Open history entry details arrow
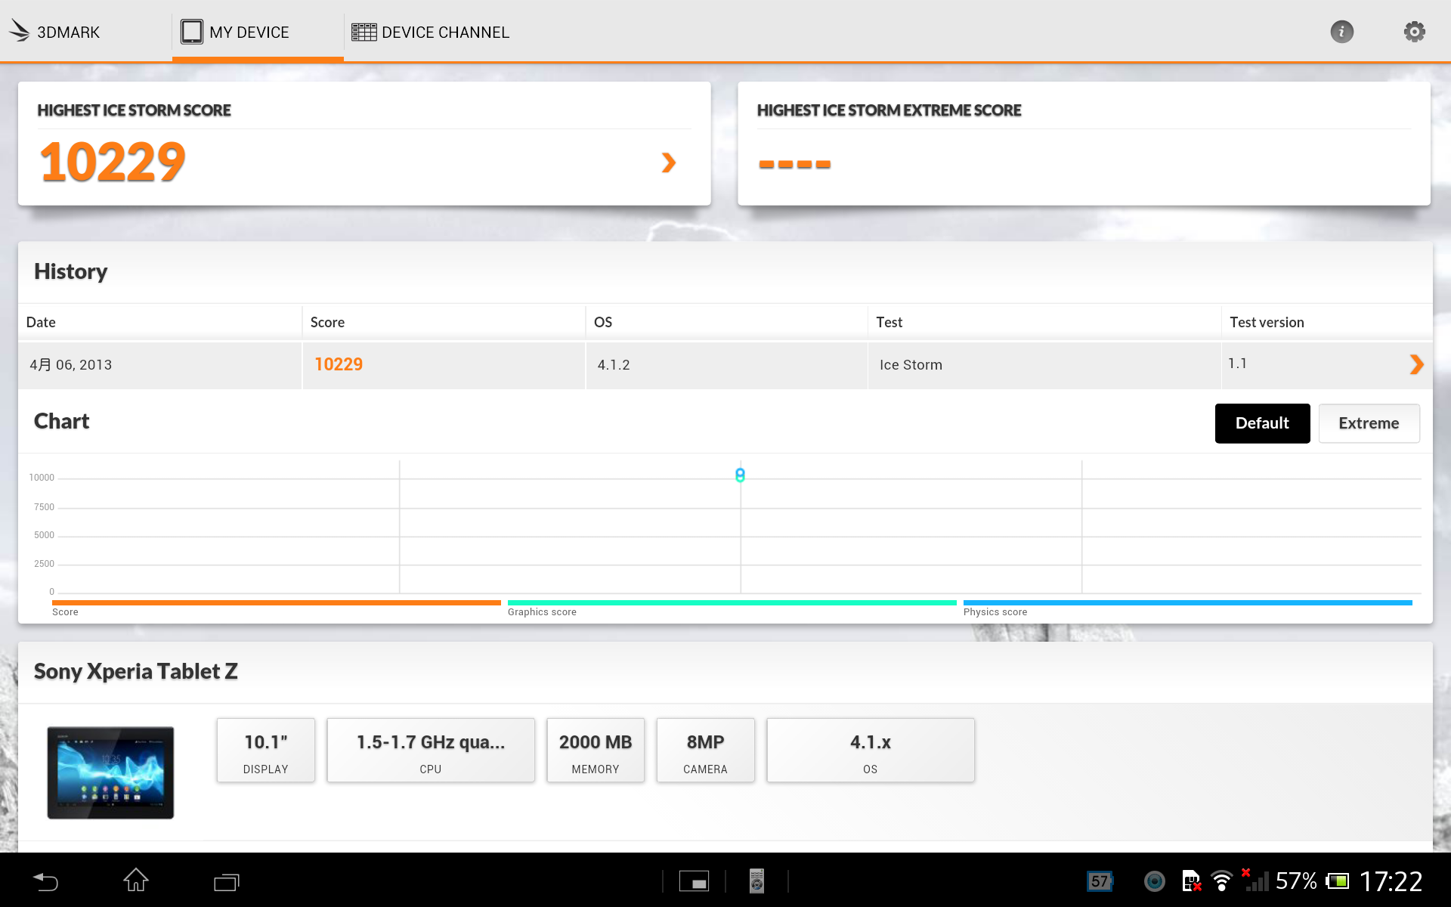Screen dimensions: 1451x907 point(1416,364)
